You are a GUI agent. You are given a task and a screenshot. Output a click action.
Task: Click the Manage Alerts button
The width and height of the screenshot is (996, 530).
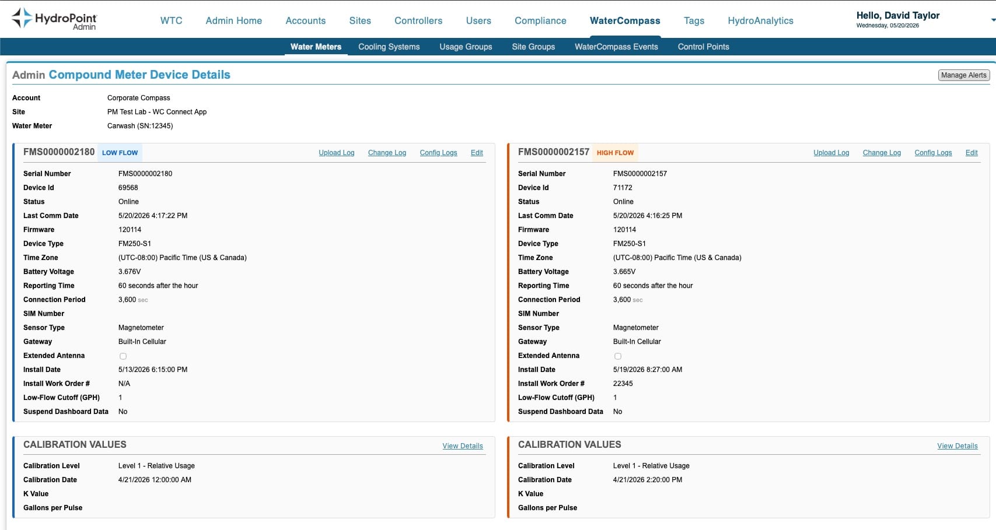click(x=963, y=75)
